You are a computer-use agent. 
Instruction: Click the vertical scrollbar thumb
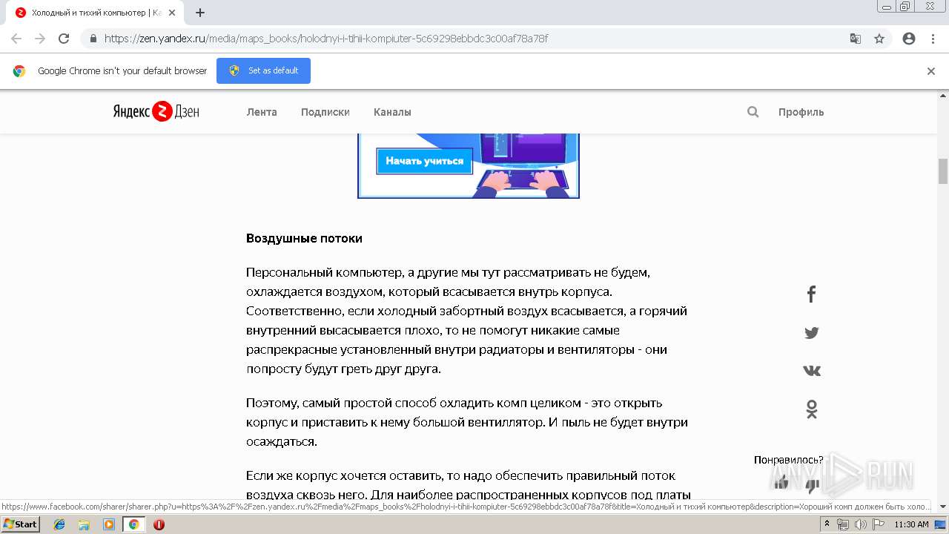943,171
